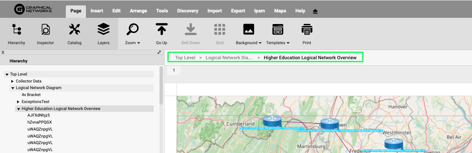Close the Hierarchy panel with X
The image size is (472, 153).
pyautogui.click(x=3, y=52)
